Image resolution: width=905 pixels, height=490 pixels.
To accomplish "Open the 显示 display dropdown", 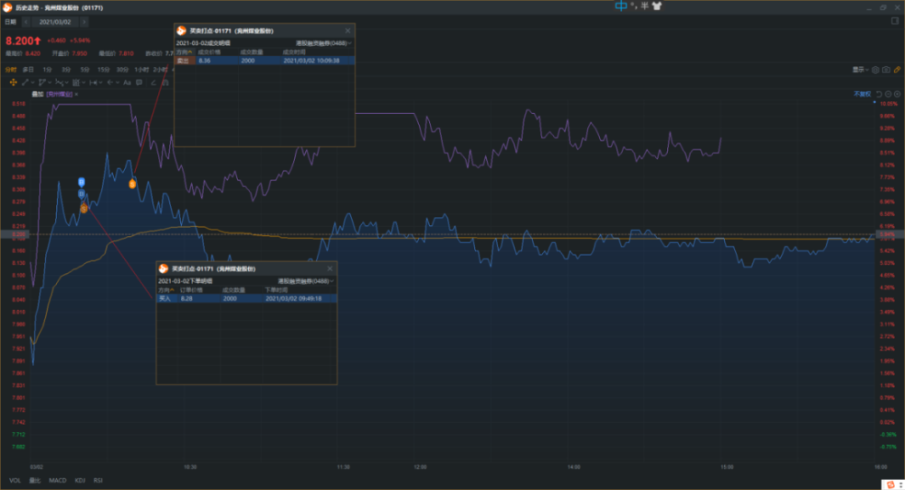I will point(861,70).
